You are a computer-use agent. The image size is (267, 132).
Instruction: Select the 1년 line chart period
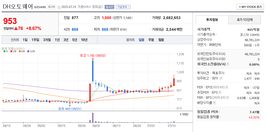57,40
